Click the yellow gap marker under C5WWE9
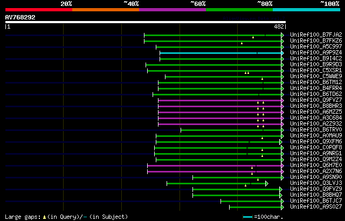The width and height of the screenshot is (345, 221). coord(263,79)
